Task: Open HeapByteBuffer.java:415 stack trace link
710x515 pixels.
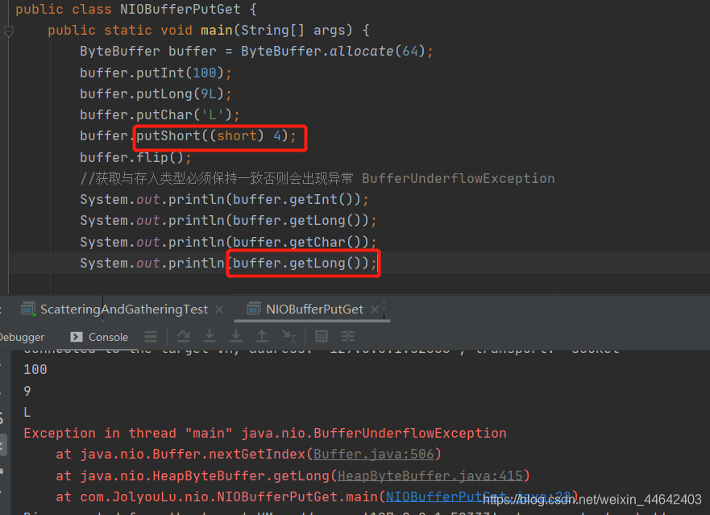Action: (x=430, y=476)
